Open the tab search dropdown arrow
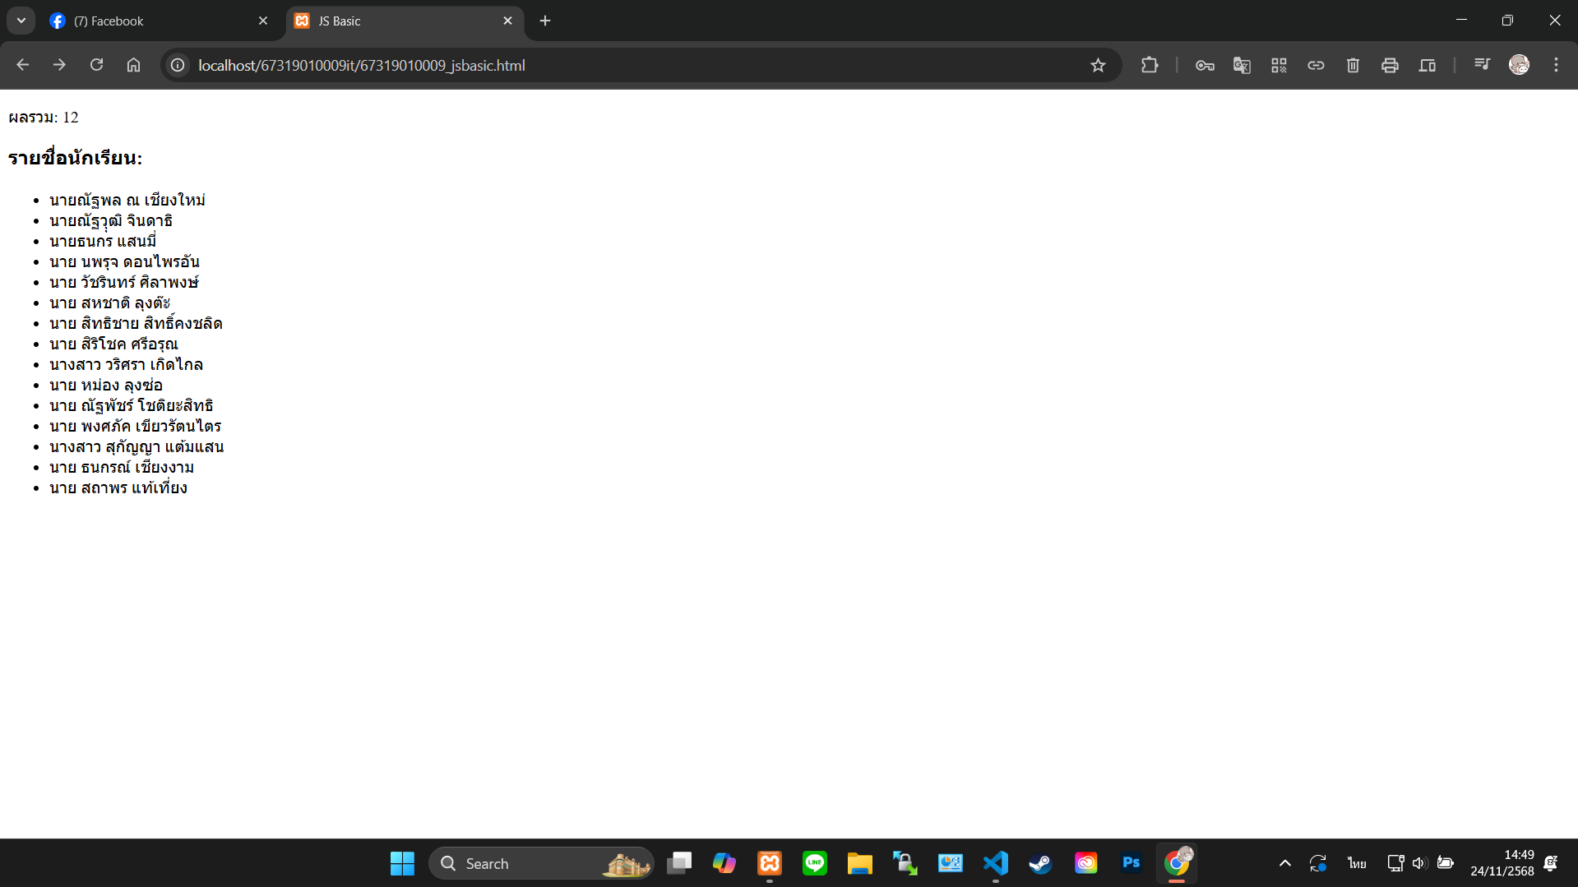The width and height of the screenshot is (1578, 887). tap(21, 21)
